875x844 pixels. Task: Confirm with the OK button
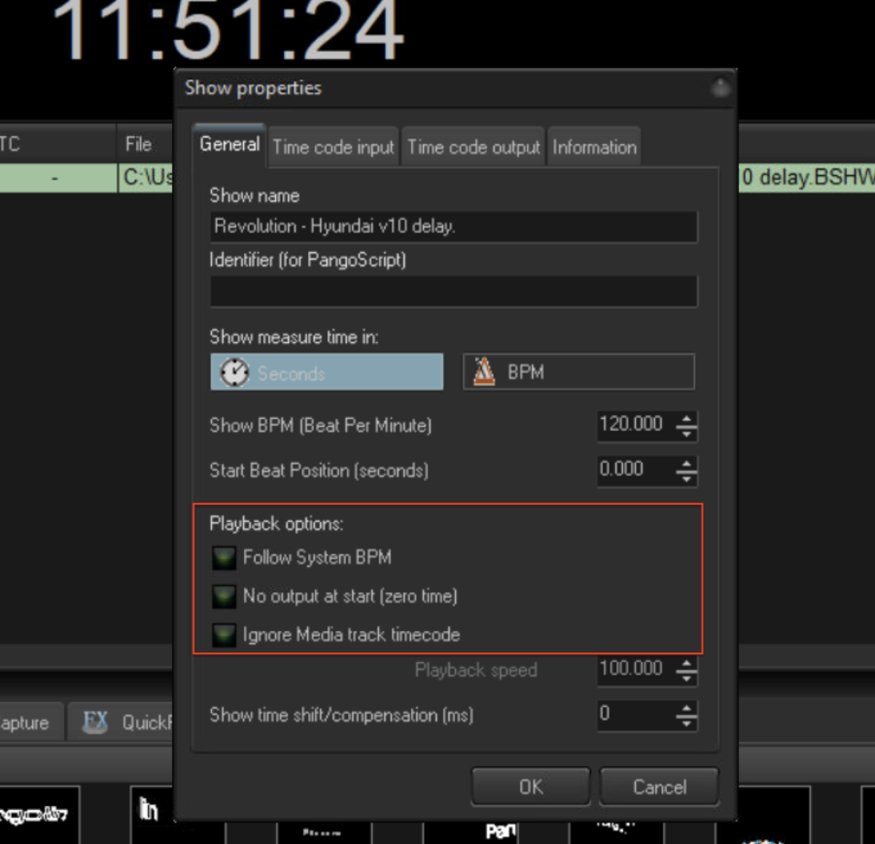[531, 787]
